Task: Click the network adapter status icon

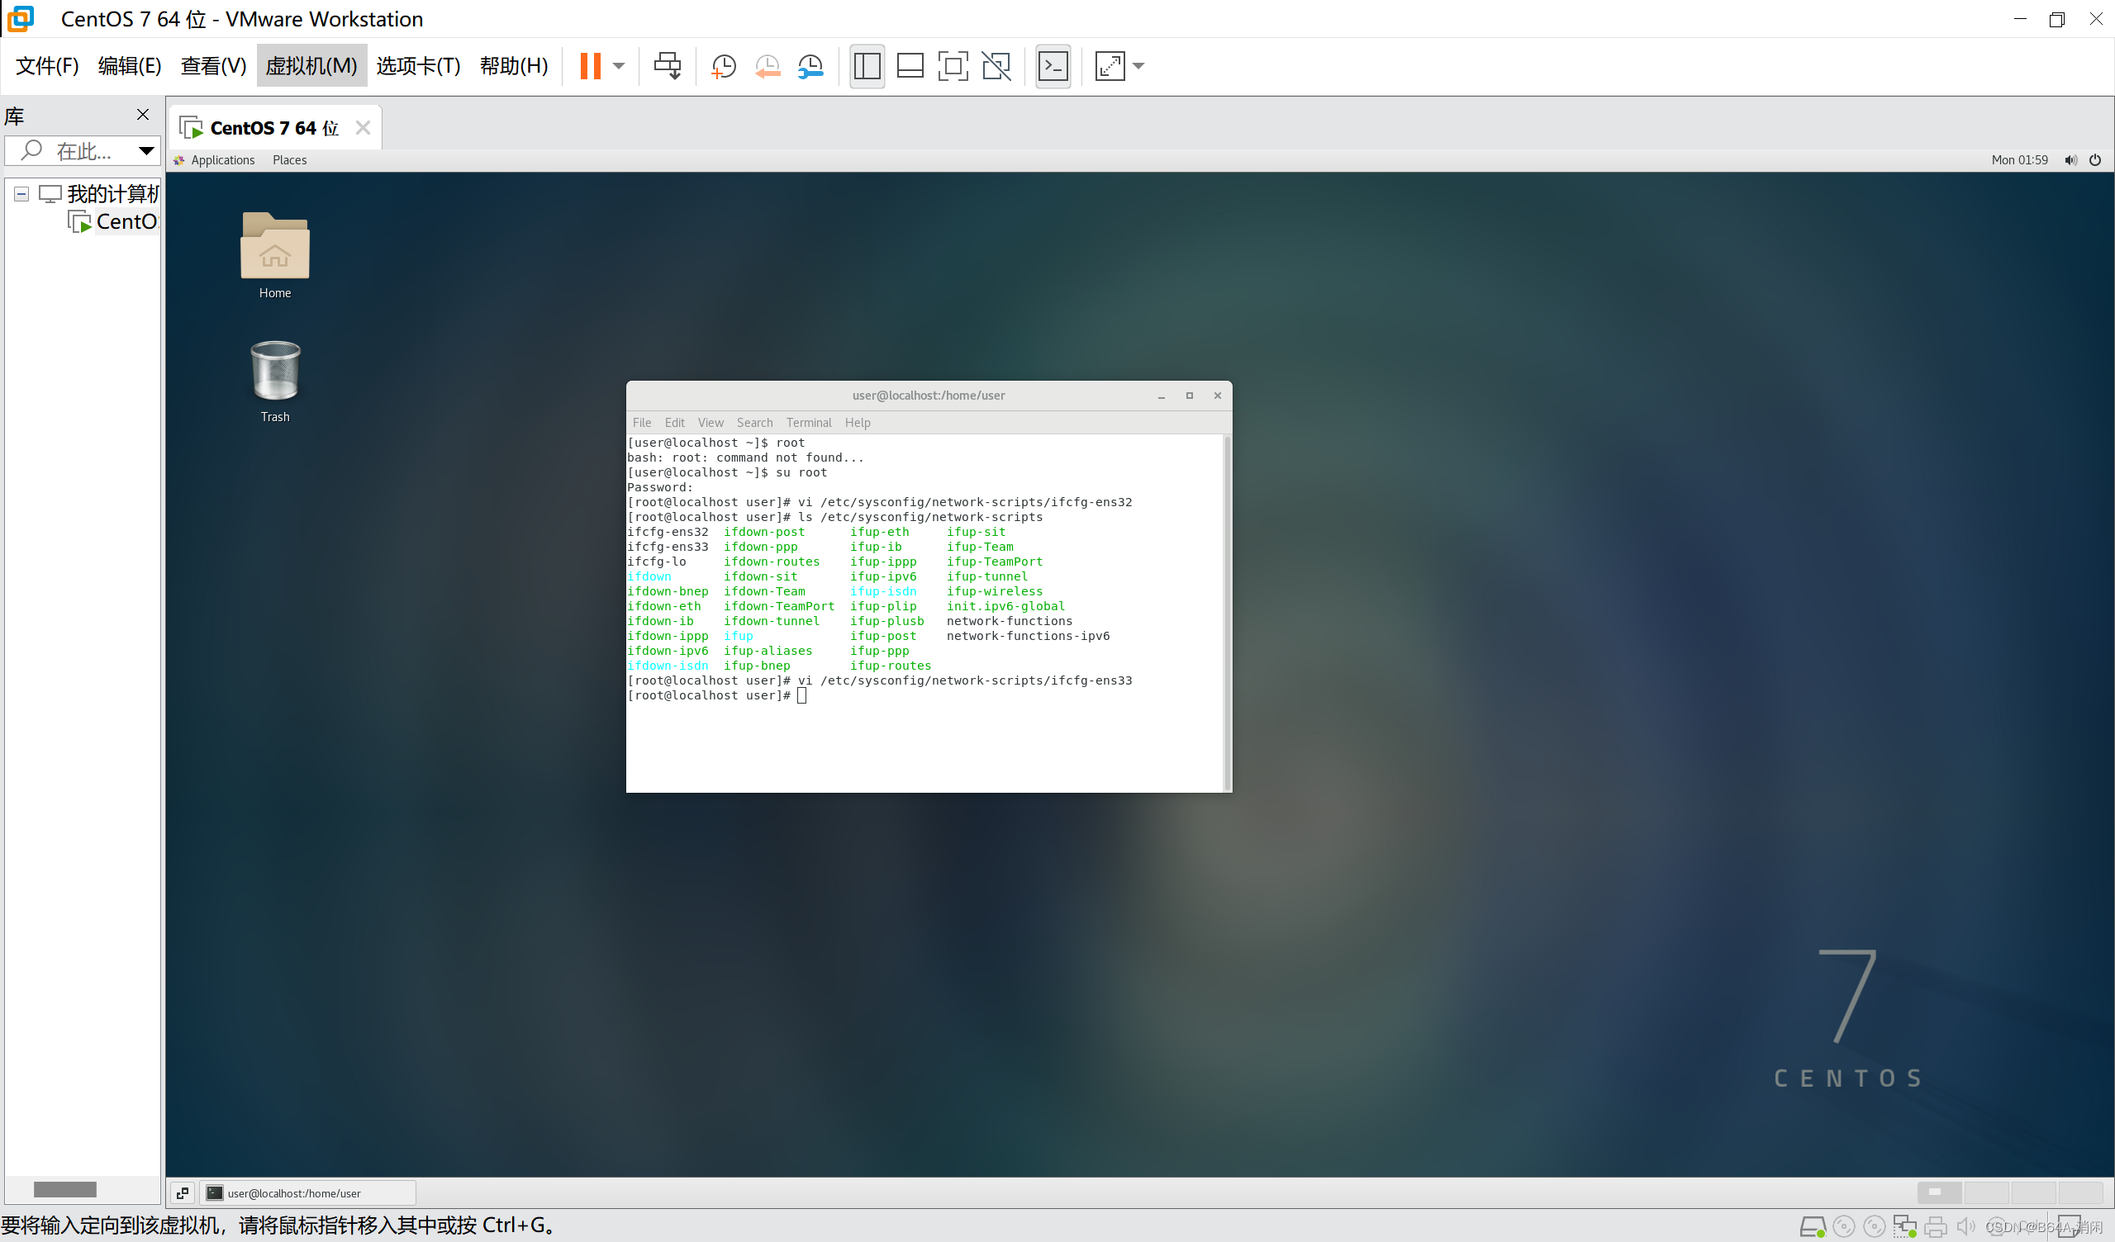Action: (x=1904, y=1227)
